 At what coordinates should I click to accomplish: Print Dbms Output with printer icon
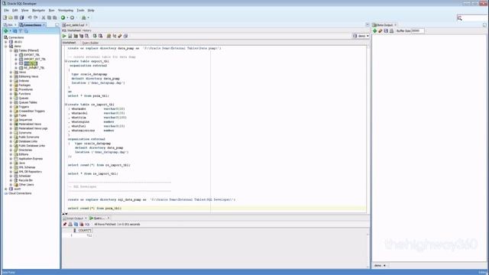coord(392,31)
